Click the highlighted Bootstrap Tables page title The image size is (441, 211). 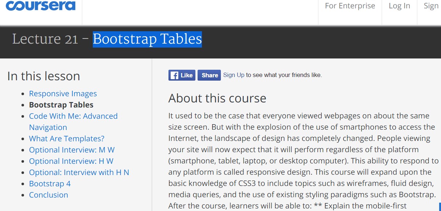[147, 39]
